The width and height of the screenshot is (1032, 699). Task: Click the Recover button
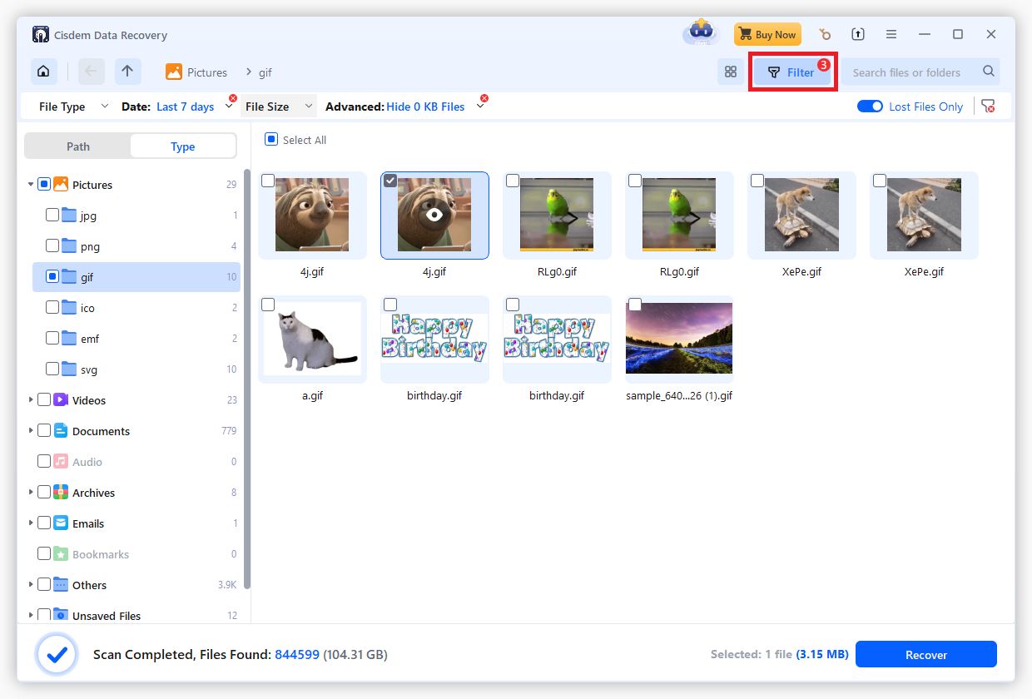(925, 654)
